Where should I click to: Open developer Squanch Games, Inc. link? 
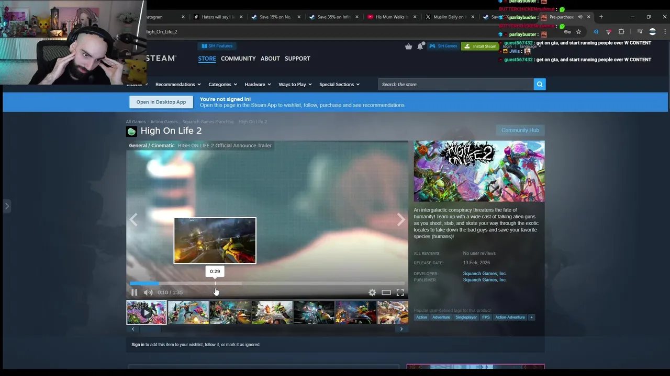485,274
